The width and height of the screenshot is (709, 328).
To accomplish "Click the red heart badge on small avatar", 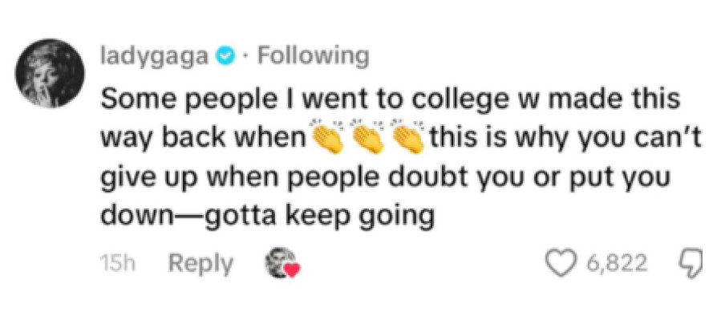I will (292, 271).
